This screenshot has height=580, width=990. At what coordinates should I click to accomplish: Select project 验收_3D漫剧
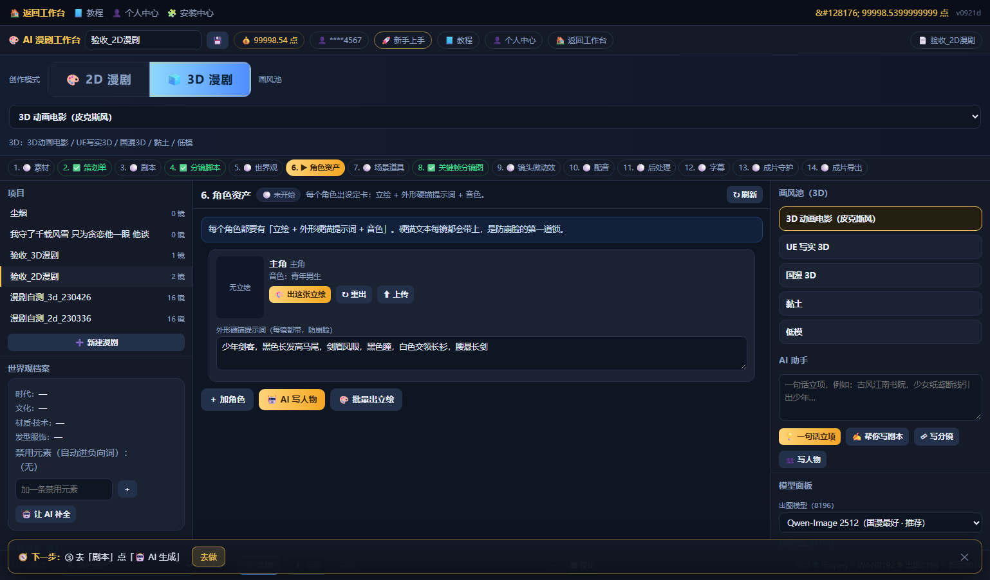(97, 255)
